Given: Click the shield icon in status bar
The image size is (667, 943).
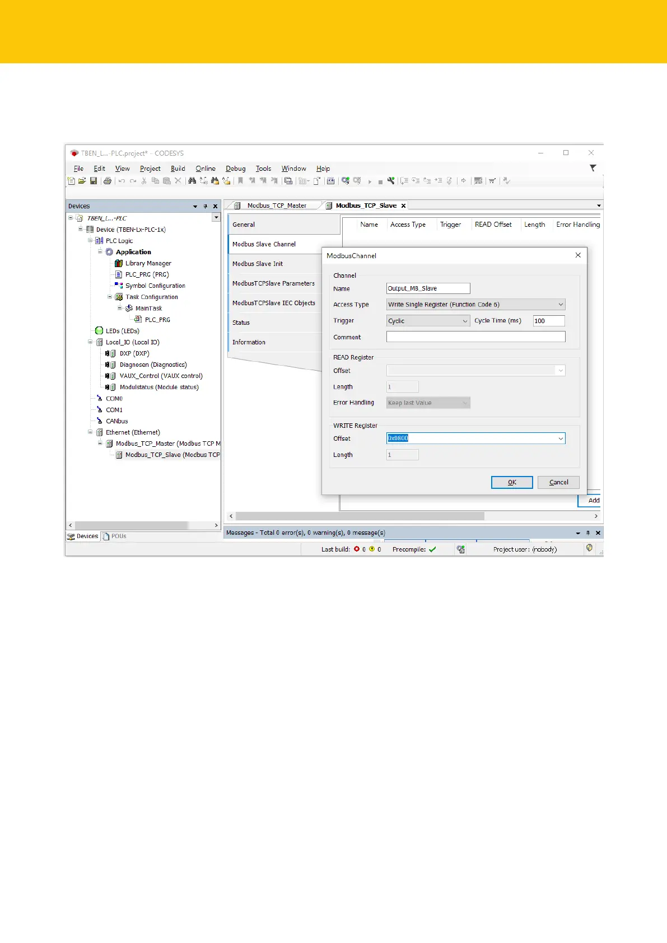Looking at the screenshot, I should pyautogui.click(x=589, y=549).
